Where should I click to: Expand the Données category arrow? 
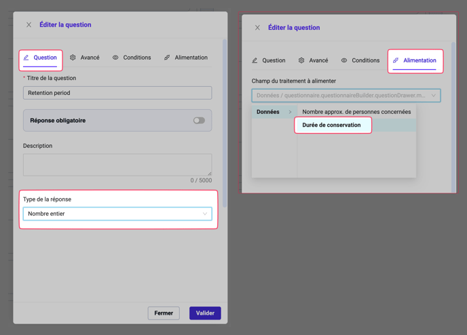click(x=290, y=112)
